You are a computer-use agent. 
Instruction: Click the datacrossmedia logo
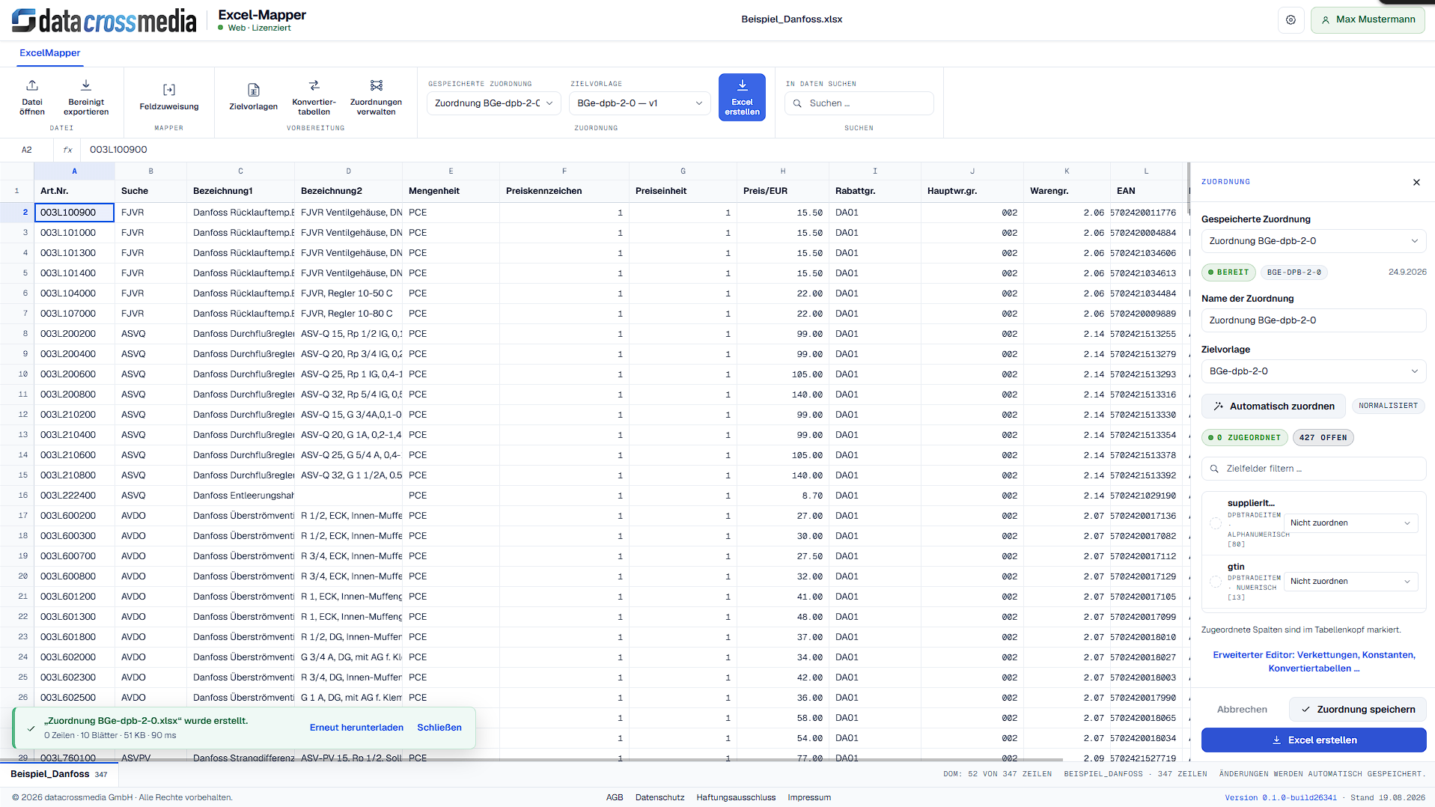(x=104, y=20)
